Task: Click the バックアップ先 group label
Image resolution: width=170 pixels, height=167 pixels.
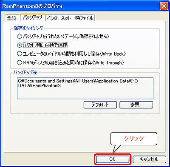Action: pyautogui.click(x=25, y=72)
